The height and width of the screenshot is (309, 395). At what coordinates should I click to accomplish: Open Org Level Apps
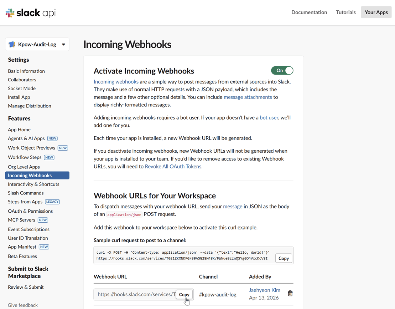coord(24,167)
